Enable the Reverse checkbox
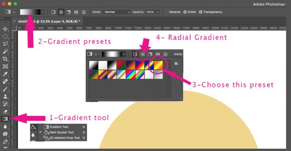Image resolution: width=291 pixels, height=151 pixels. pos(167,12)
